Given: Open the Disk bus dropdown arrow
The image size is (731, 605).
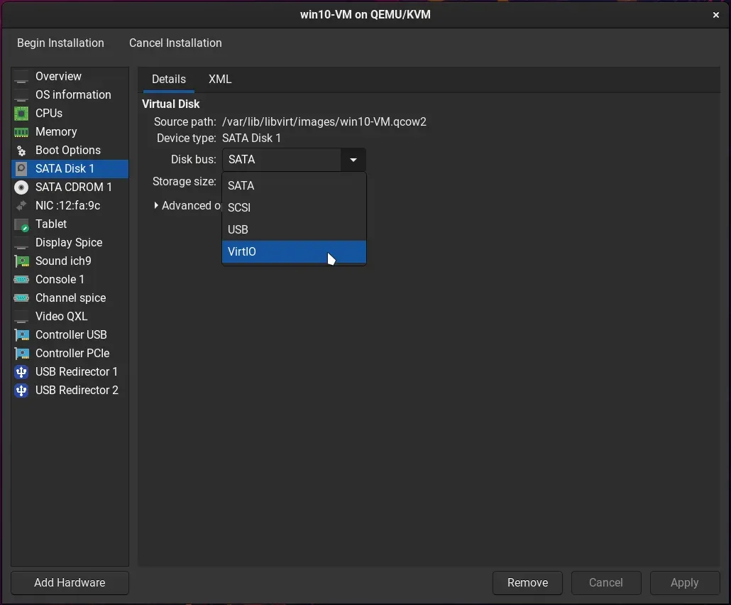Looking at the screenshot, I should (353, 160).
